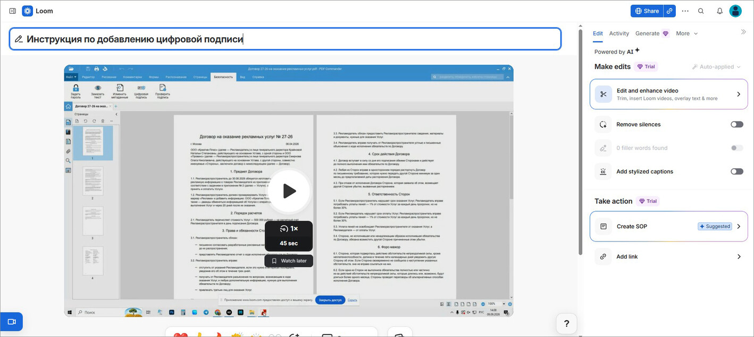Screen dimensions: 754x337
Task: Toggle the left sidebar panel icon
Action: point(13,11)
